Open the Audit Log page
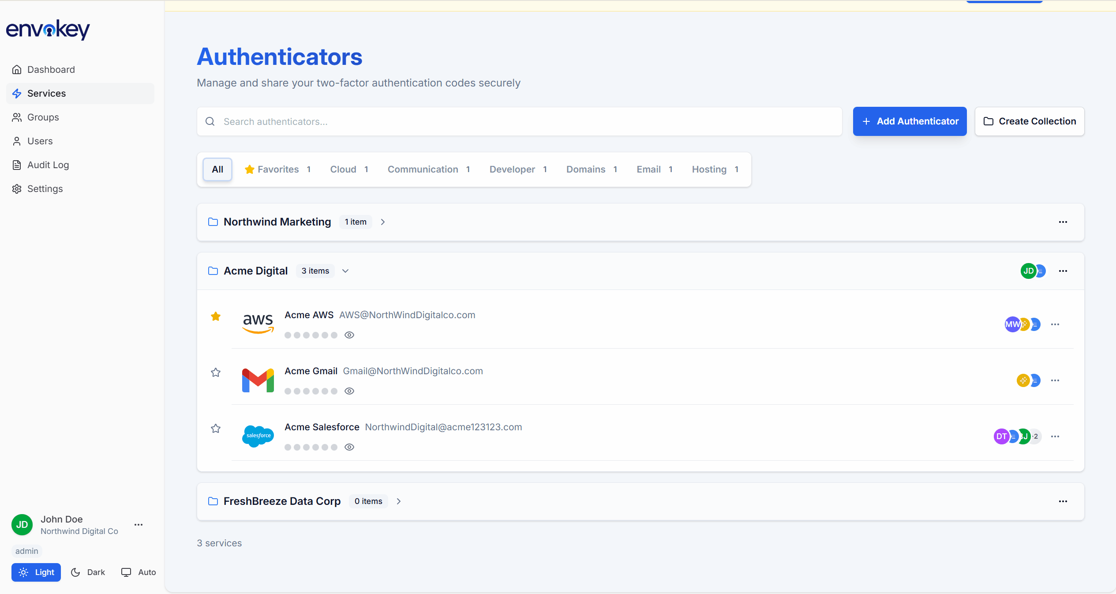The width and height of the screenshot is (1116, 594). click(80, 165)
